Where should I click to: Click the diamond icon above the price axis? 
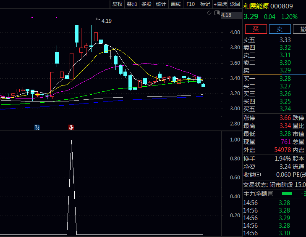click(209, 13)
